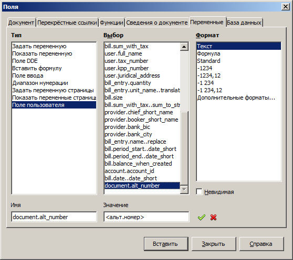Choose the Текст format
The image size is (293, 260).
click(239, 46)
